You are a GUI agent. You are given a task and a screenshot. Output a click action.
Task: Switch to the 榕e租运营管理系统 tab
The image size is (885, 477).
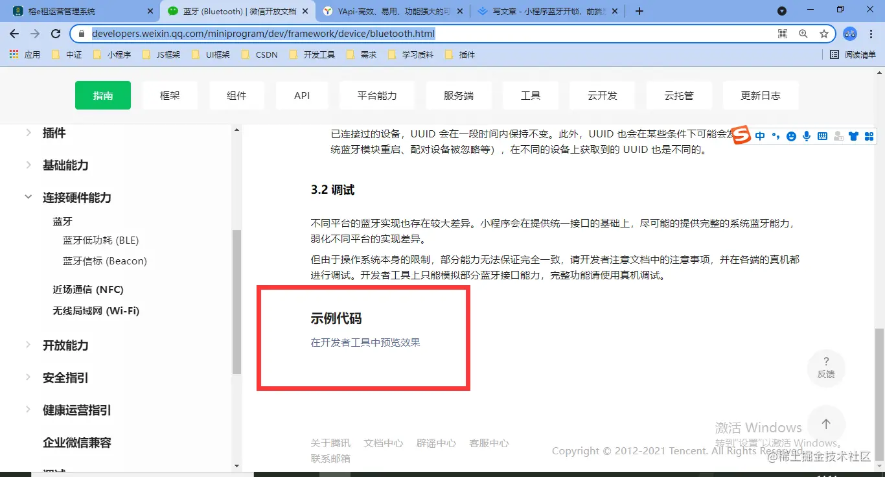click(x=82, y=11)
